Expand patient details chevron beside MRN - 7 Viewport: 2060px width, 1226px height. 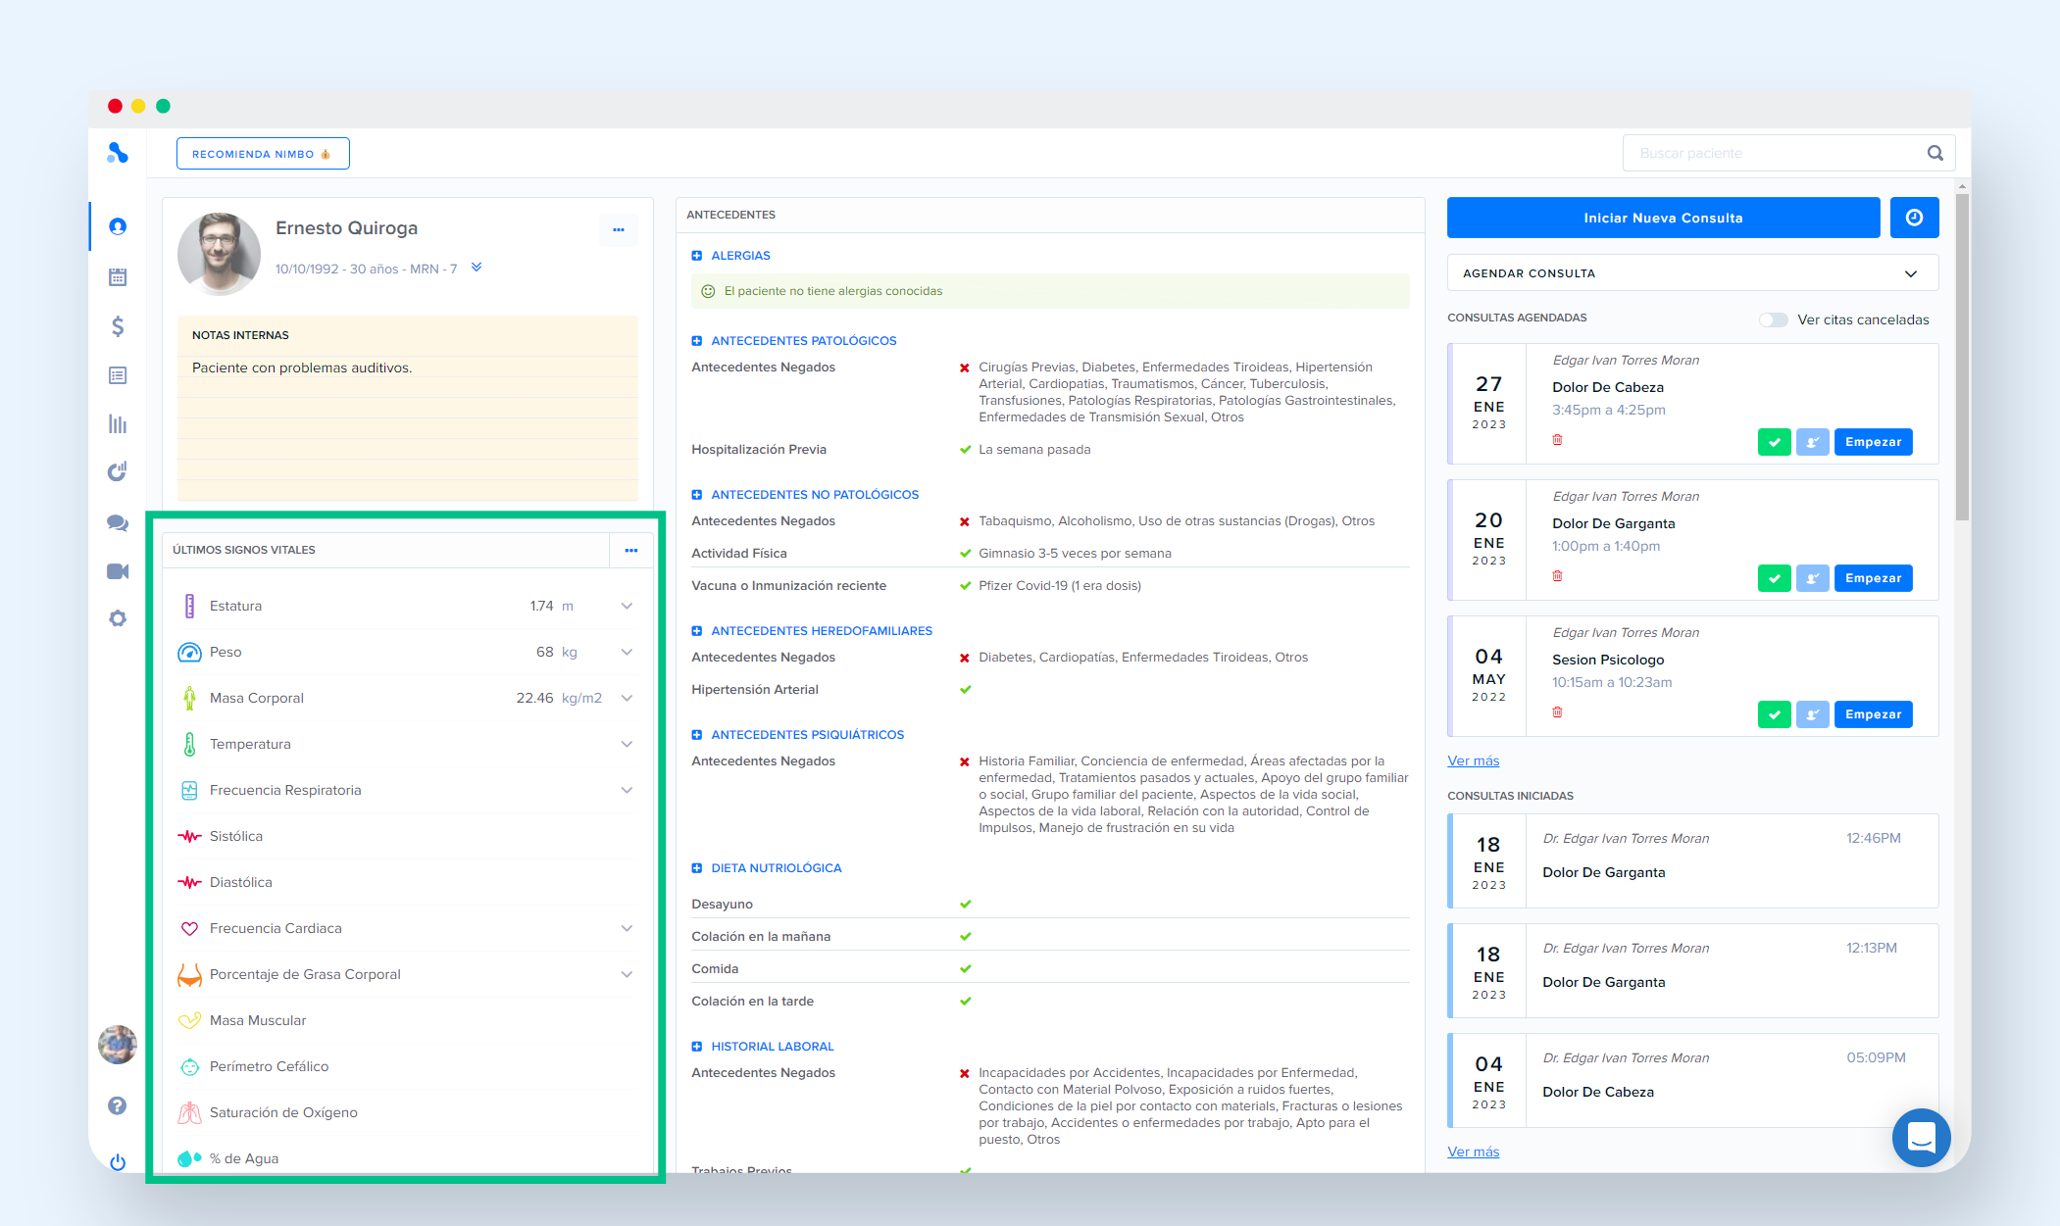(x=477, y=268)
